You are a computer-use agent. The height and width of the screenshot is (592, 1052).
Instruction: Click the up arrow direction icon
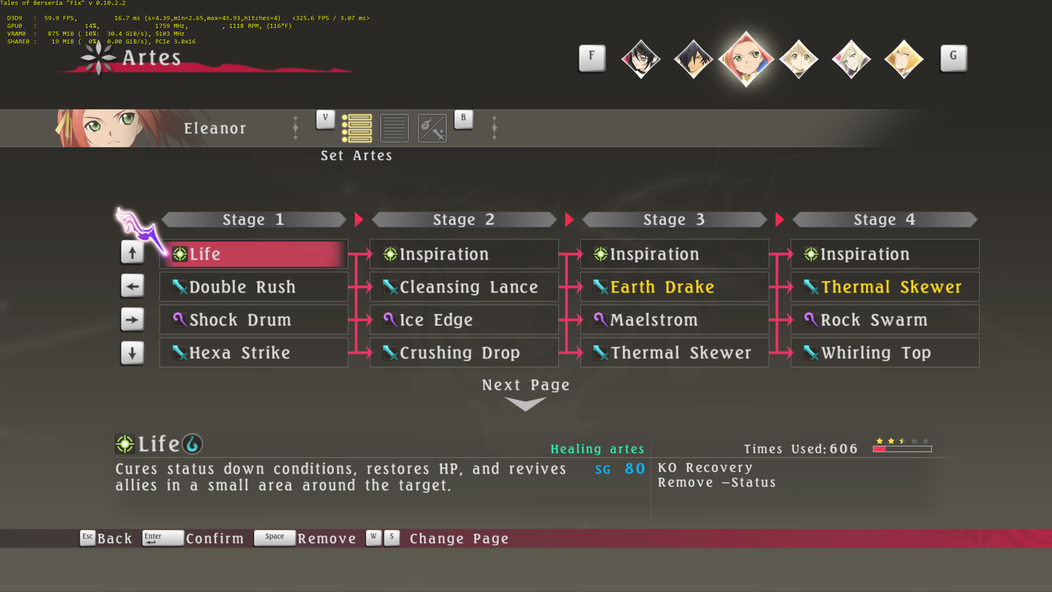pos(132,252)
